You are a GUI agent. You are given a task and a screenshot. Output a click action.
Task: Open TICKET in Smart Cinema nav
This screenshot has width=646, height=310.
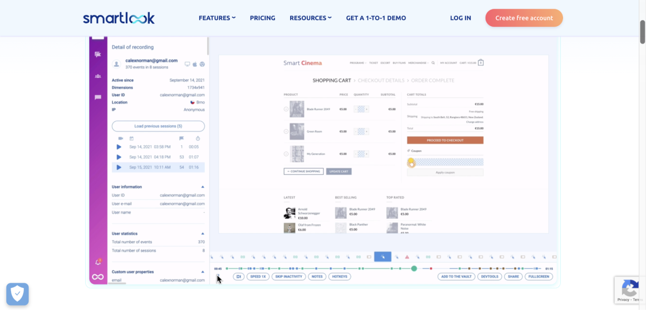coord(373,63)
